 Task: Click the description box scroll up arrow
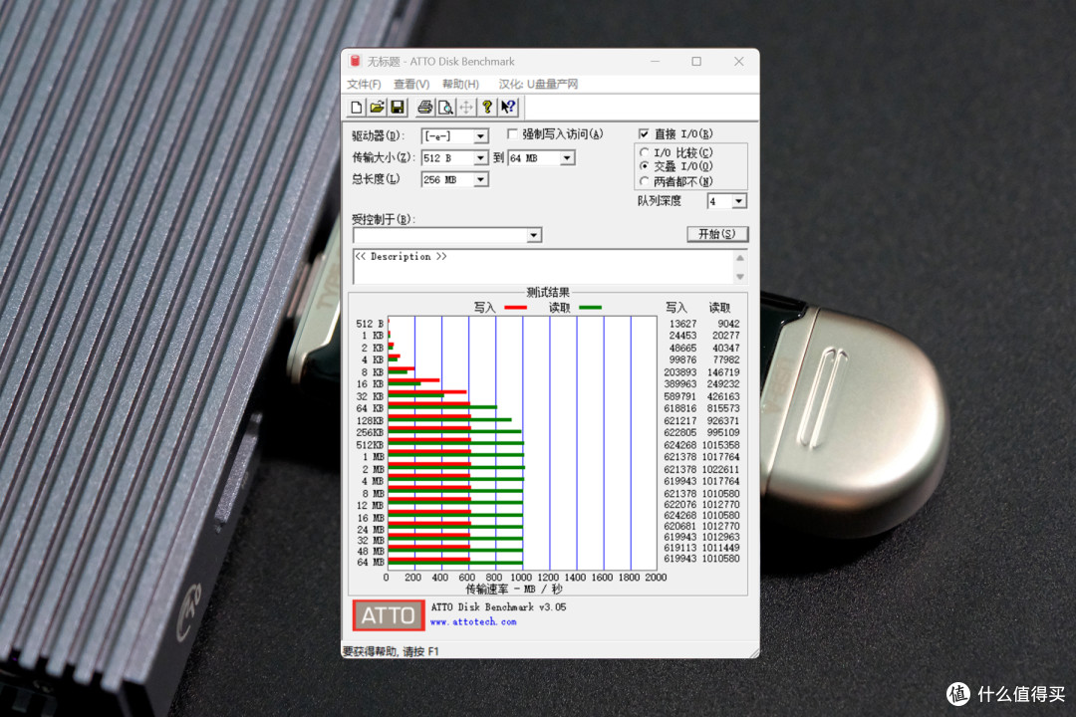pyautogui.click(x=739, y=258)
